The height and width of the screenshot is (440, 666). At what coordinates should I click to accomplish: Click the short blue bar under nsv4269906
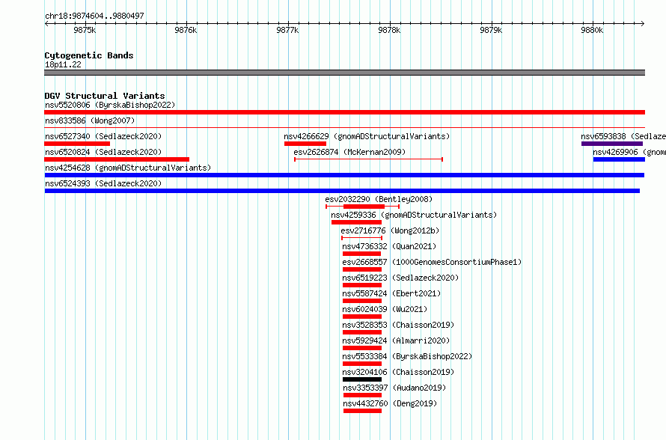[x=619, y=159]
